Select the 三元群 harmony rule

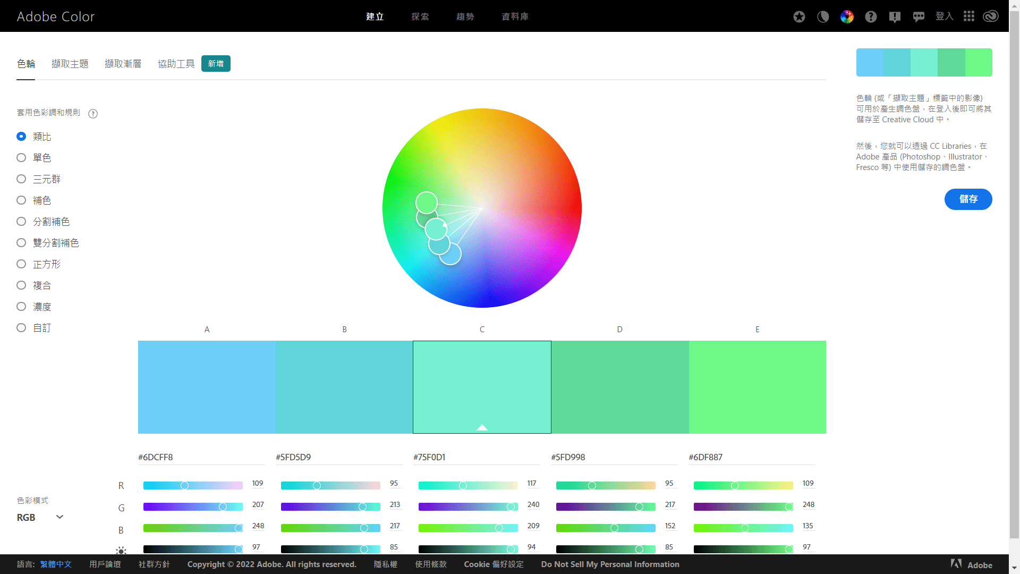(39, 179)
